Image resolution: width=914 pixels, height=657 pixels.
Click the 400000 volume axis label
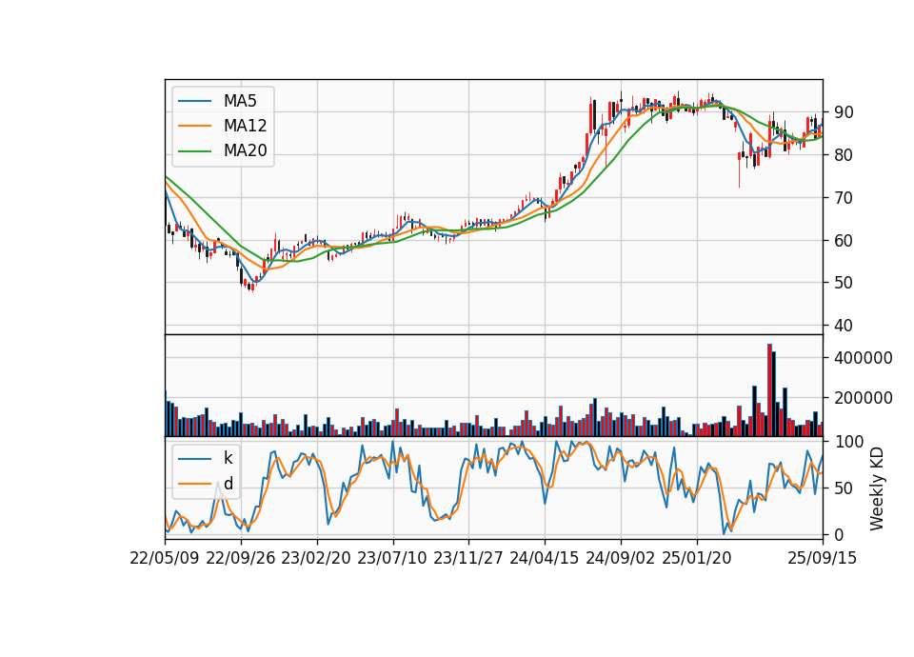tap(864, 358)
